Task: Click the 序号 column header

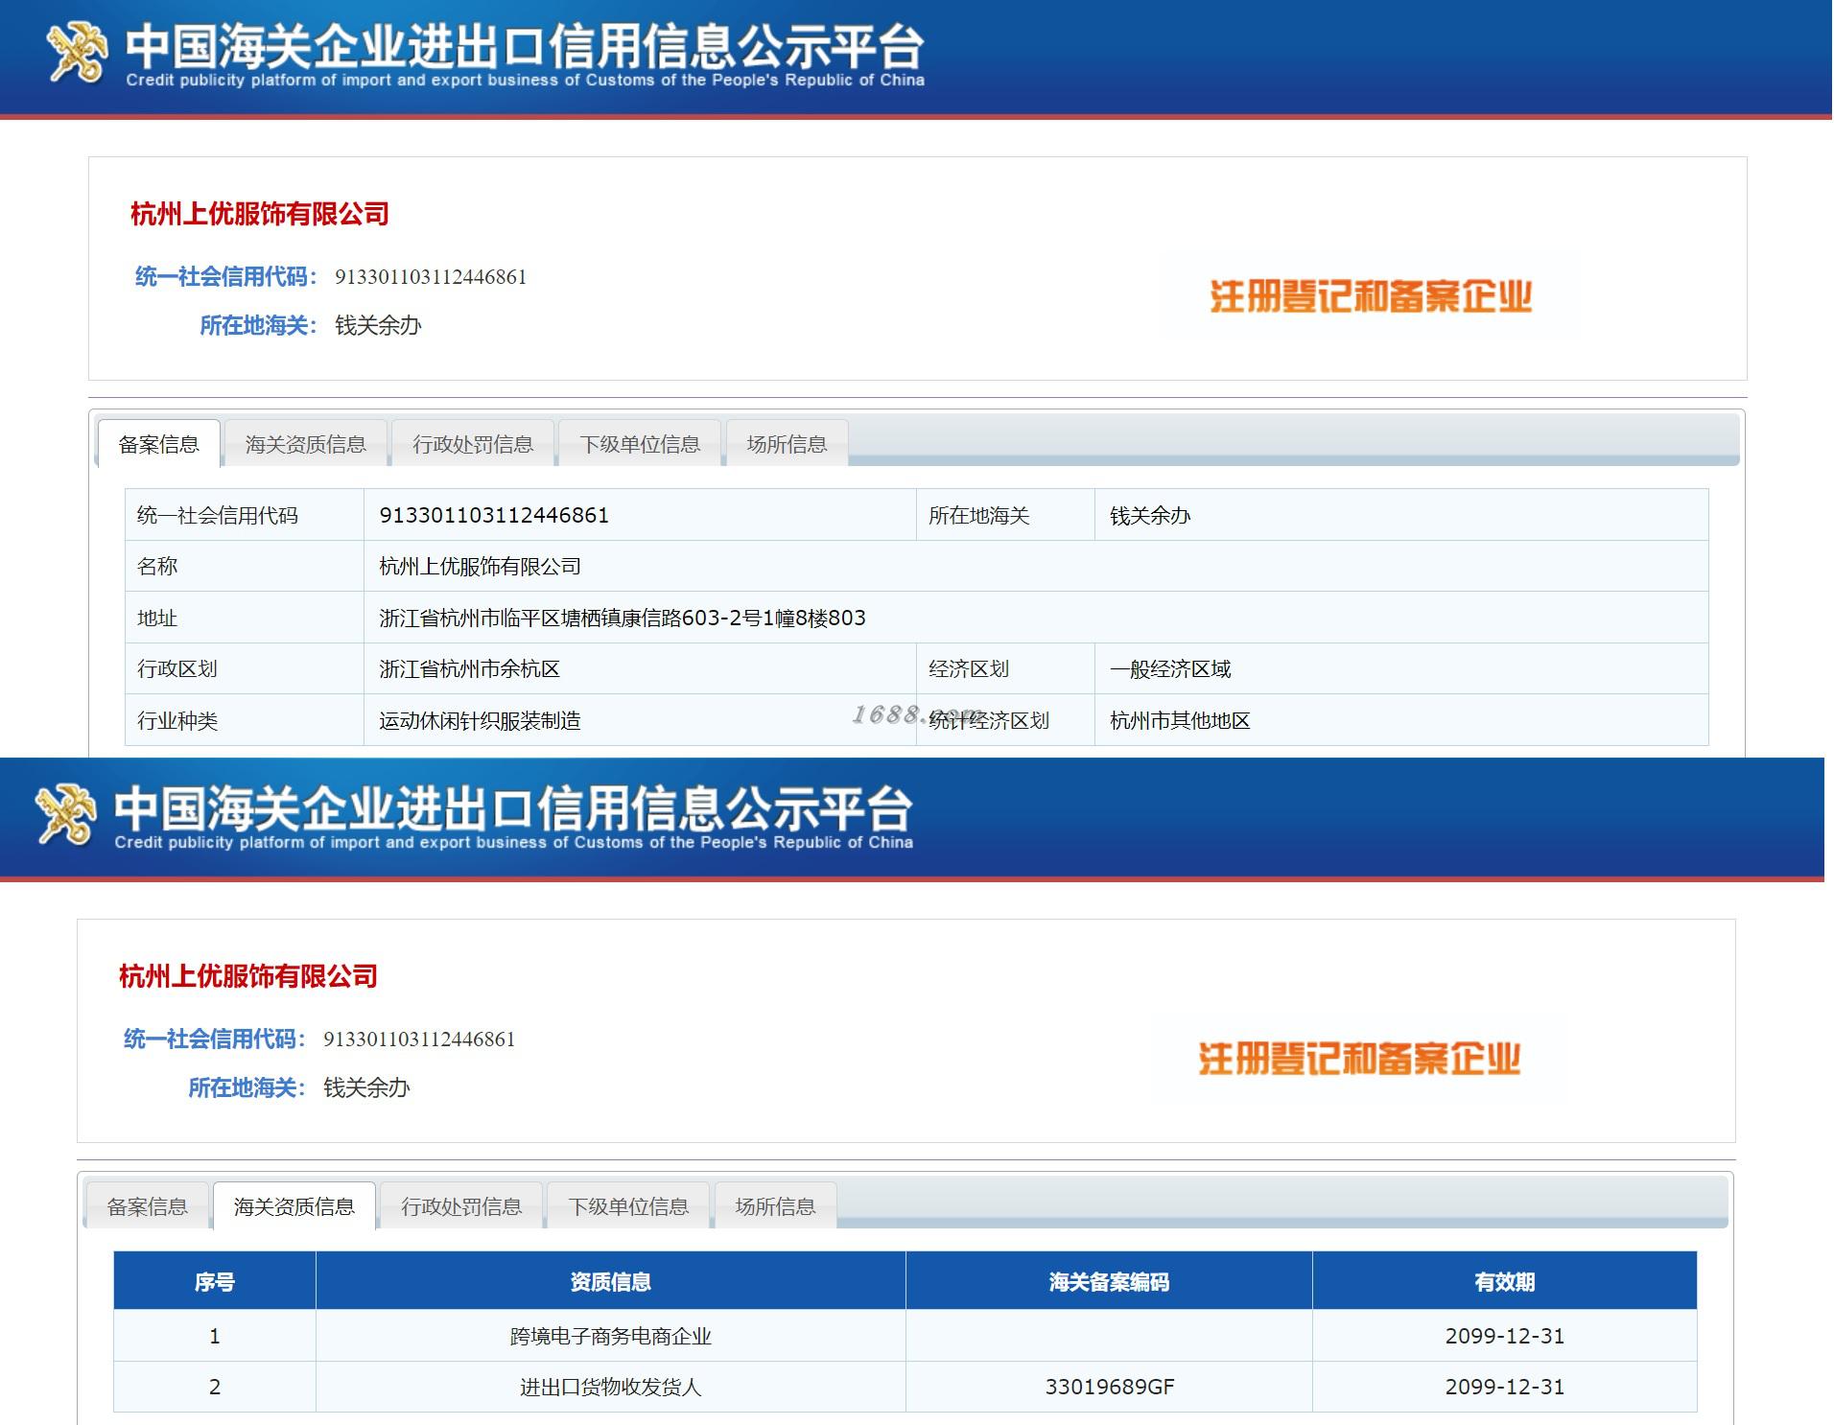Action: coord(215,1281)
